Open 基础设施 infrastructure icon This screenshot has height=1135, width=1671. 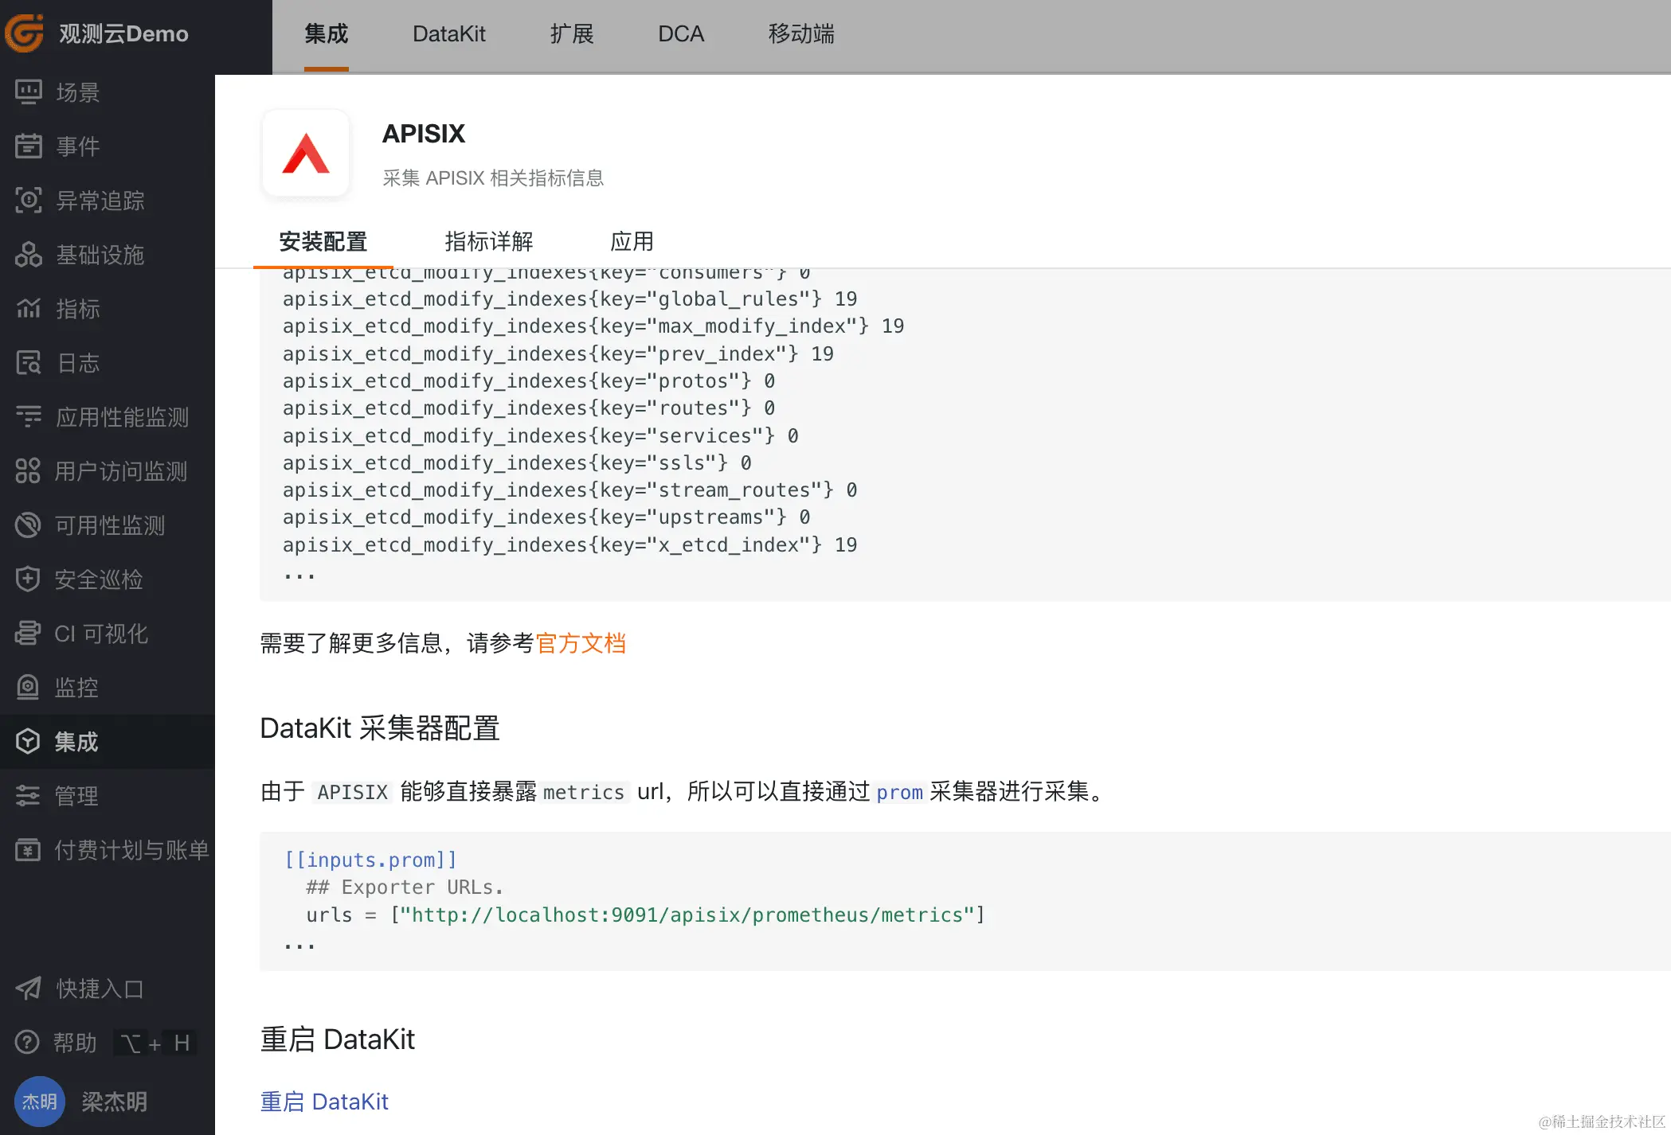tap(29, 255)
